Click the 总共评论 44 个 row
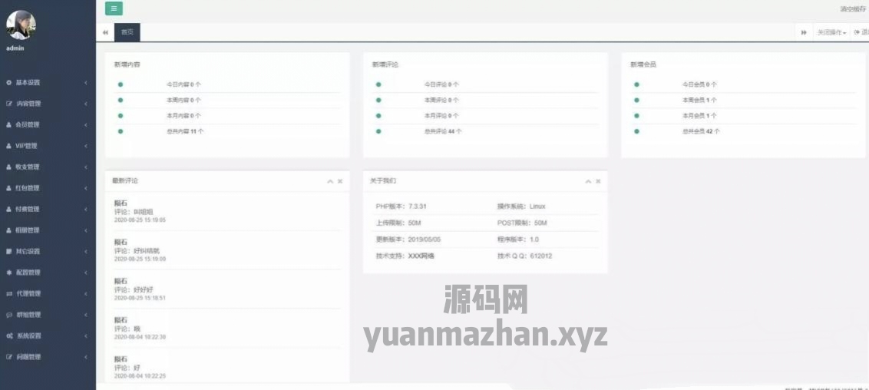Viewport: 869px width, 390px height. click(485, 131)
